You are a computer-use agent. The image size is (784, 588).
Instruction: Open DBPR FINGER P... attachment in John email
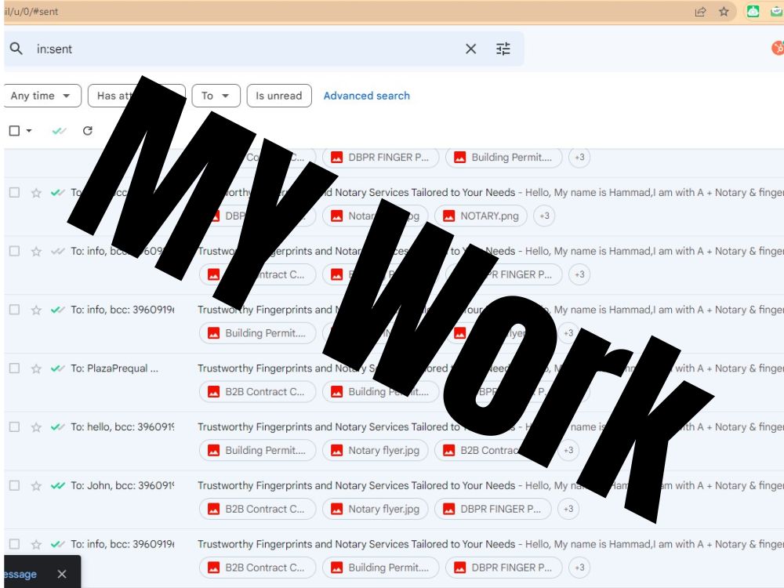coord(493,509)
